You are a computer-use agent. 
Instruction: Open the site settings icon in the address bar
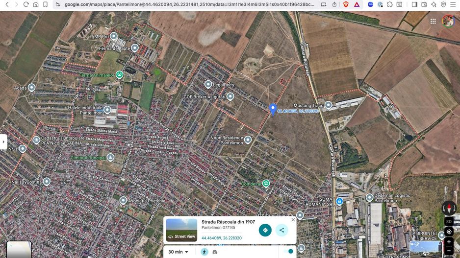click(x=58, y=4)
